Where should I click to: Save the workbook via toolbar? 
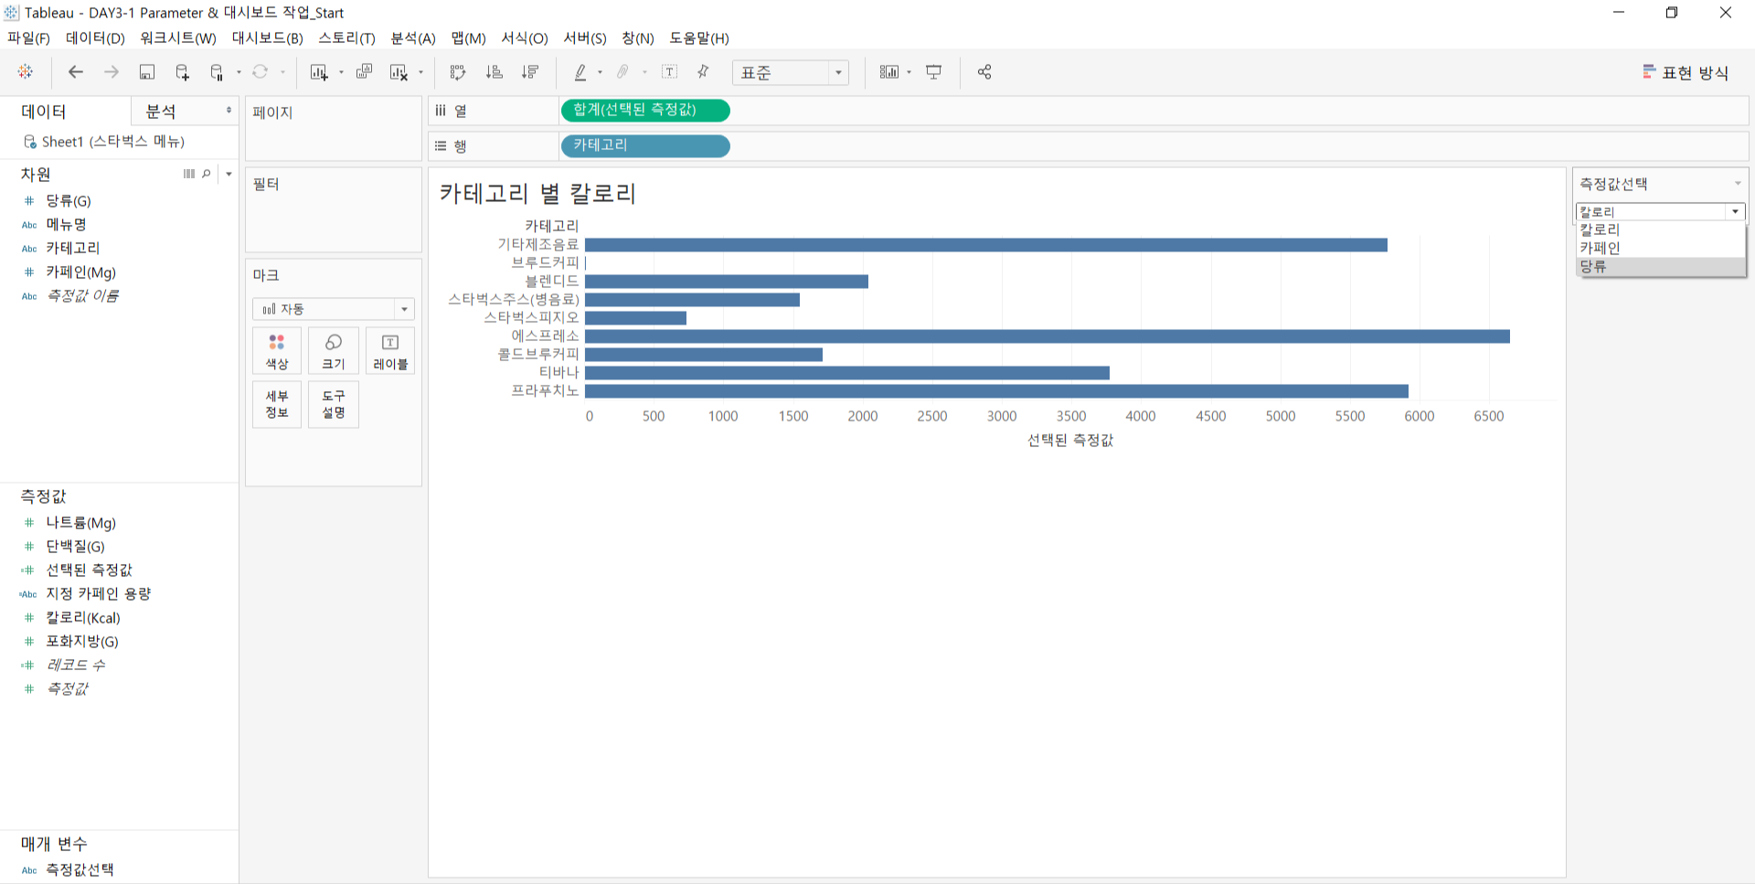tap(147, 72)
